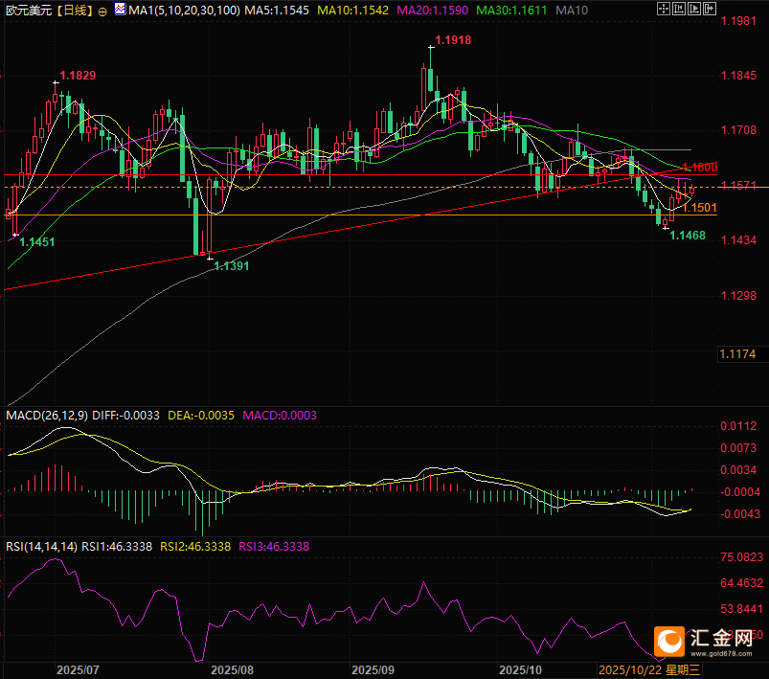Open the 日线 period selector
This screenshot has width=769, height=679.
pyautogui.click(x=73, y=11)
